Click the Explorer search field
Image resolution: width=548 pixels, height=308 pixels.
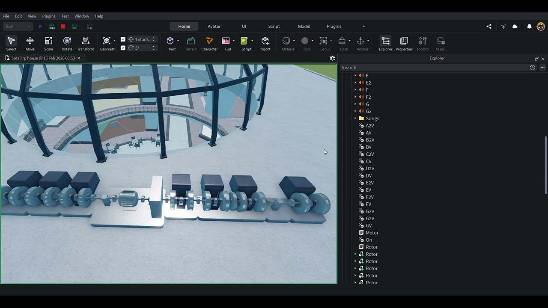click(x=434, y=68)
